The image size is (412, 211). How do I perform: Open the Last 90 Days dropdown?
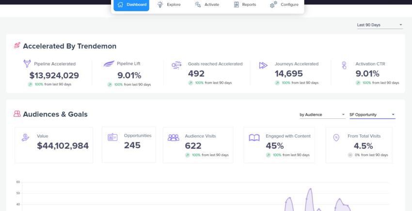(x=380, y=25)
